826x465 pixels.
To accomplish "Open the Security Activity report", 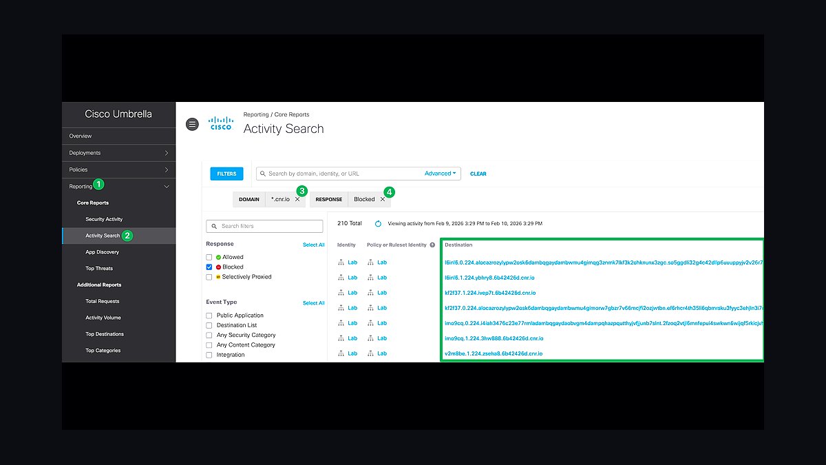I will pyautogui.click(x=104, y=219).
